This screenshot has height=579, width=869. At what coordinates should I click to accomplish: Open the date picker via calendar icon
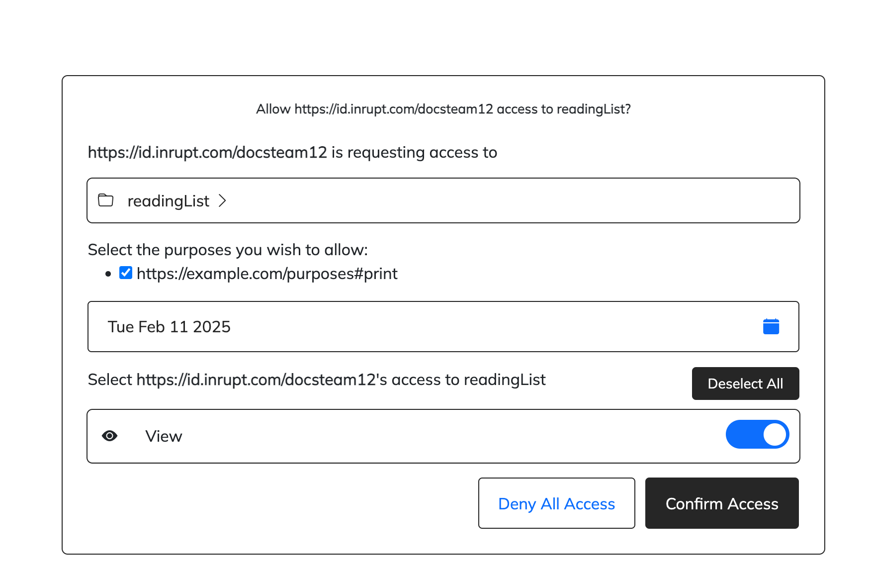point(771,327)
